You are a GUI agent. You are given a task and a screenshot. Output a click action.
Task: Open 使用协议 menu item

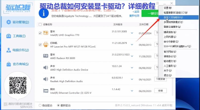pos(178,56)
